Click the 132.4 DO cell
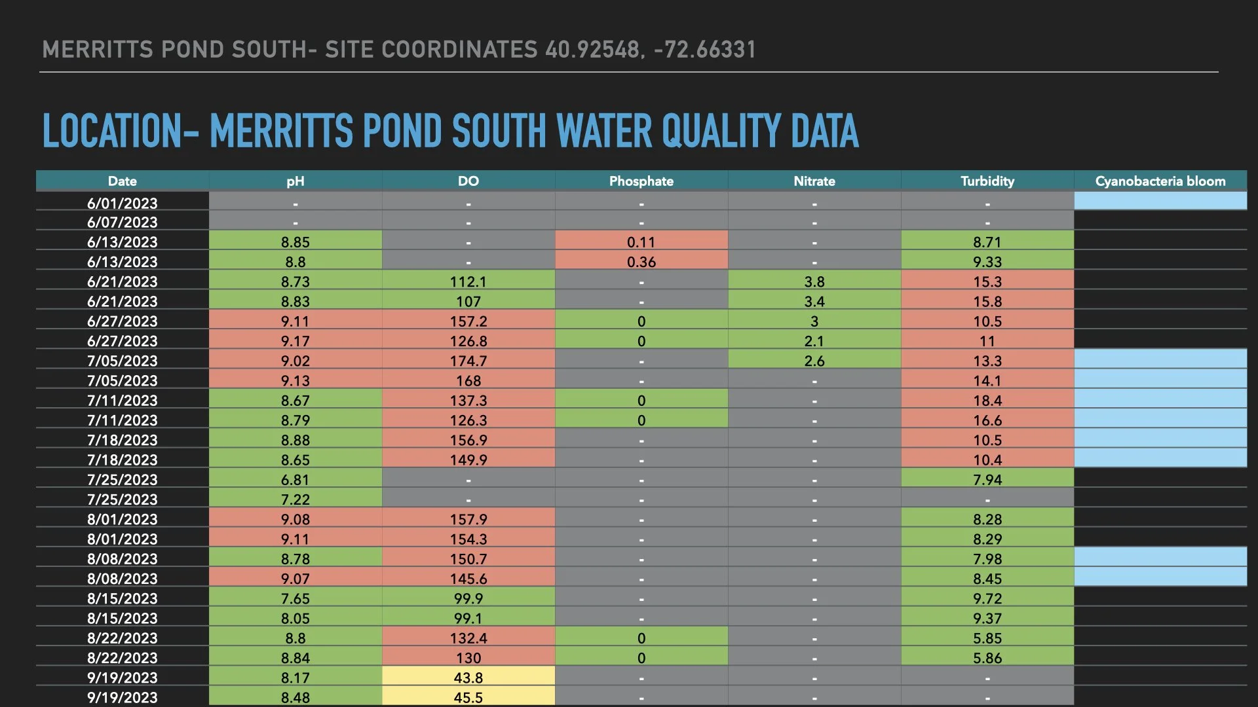This screenshot has width=1258, height=707. pyautogui.click(x=468, y=638)
